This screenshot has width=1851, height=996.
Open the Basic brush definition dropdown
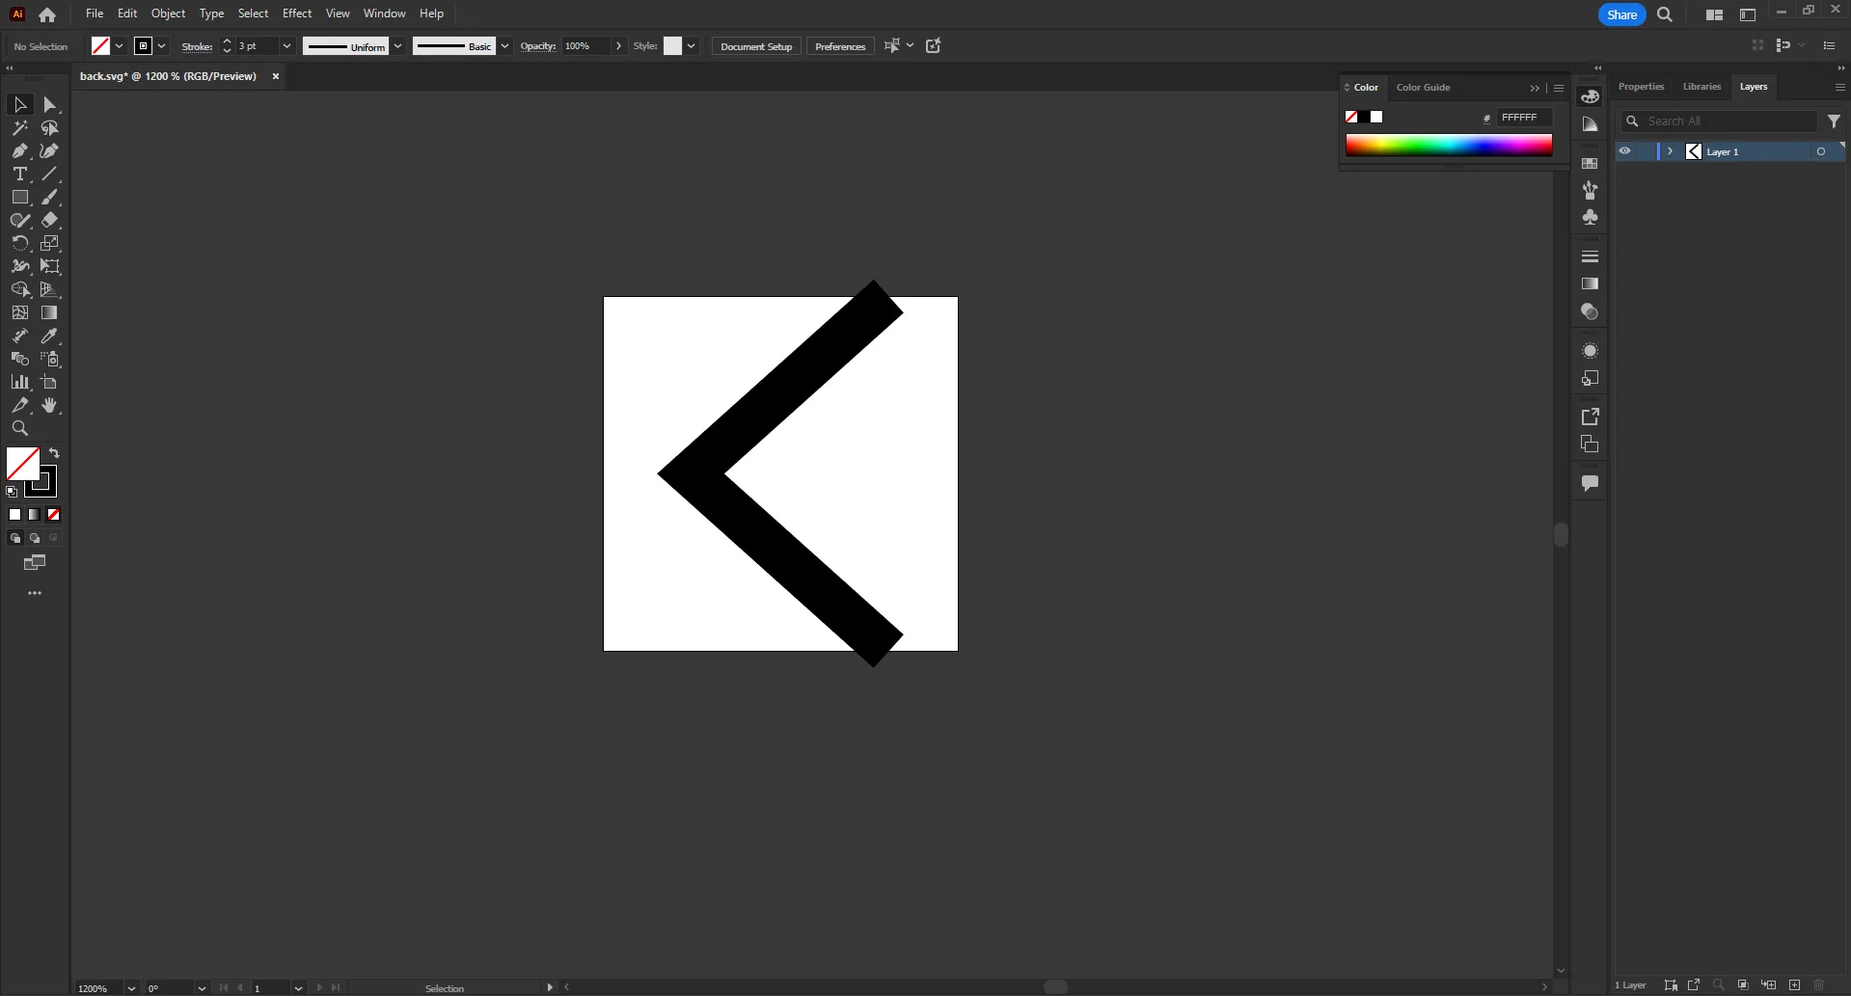click(504, 45)
